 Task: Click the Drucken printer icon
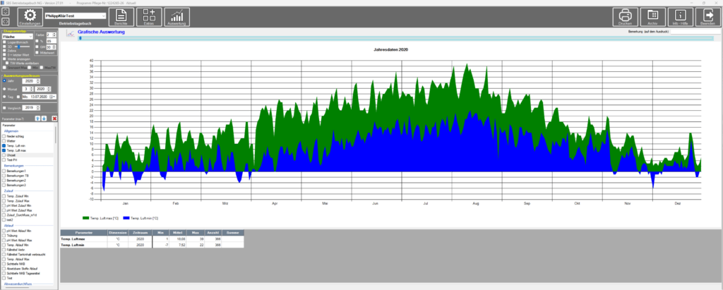click(x=625, y=17)
